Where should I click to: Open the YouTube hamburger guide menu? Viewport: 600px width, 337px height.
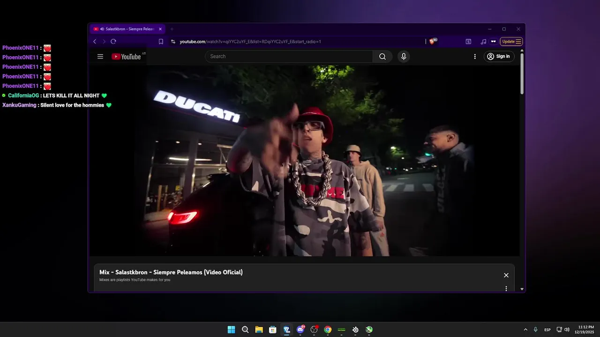100,57
